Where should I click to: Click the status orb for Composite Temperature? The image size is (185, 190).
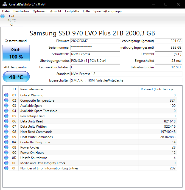[6, 100]
